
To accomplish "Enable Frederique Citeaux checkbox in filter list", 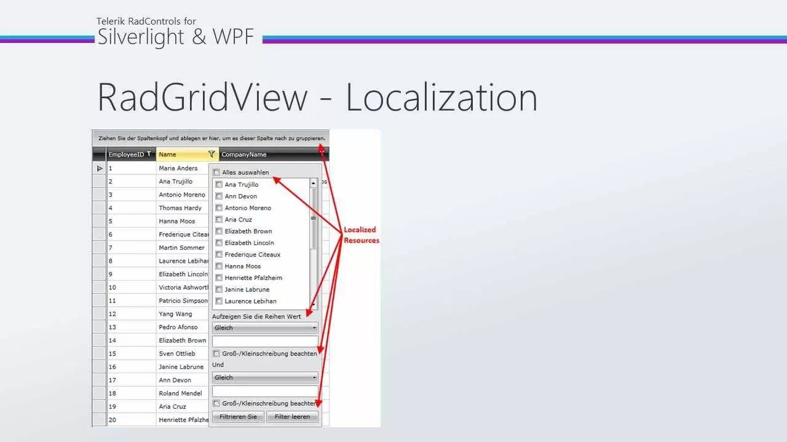I will click(x=219, y=254).
